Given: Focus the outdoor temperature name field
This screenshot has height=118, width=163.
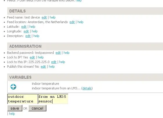Looking at the screenshot, I should click(23, 99).
